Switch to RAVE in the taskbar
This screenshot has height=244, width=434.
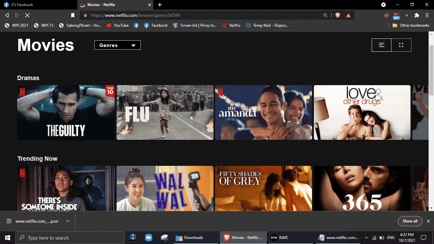click(x=291, y=238)
